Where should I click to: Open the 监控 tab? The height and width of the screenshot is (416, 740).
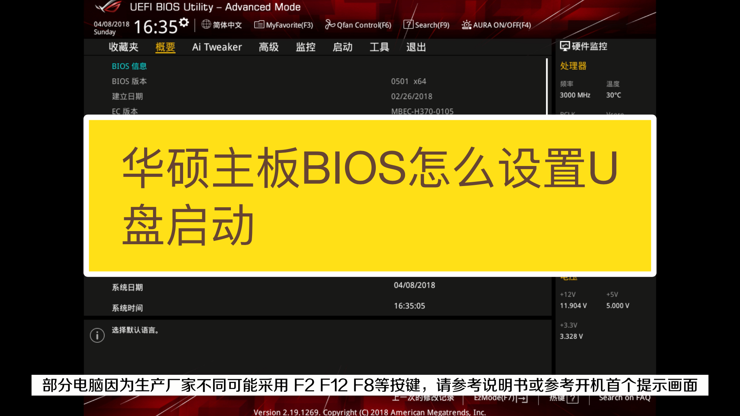pos(306,47)
